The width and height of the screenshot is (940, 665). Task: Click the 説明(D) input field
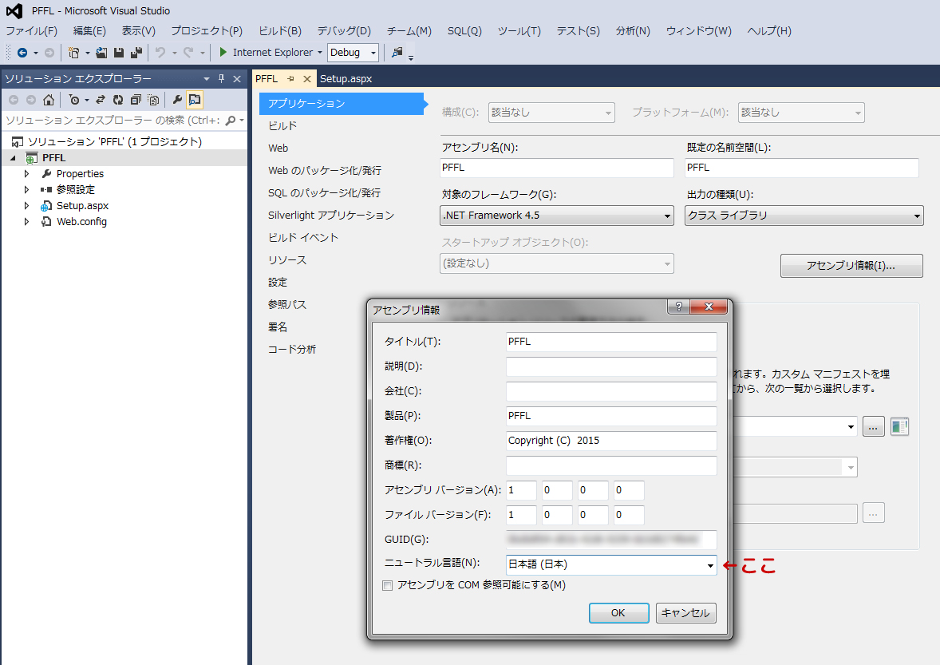click(x=611, y=366)
